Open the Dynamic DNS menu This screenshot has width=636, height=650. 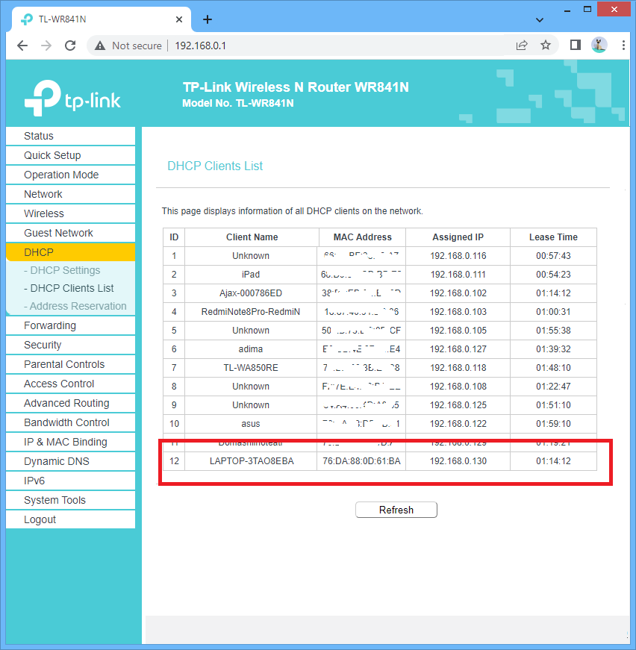(70, 461)
